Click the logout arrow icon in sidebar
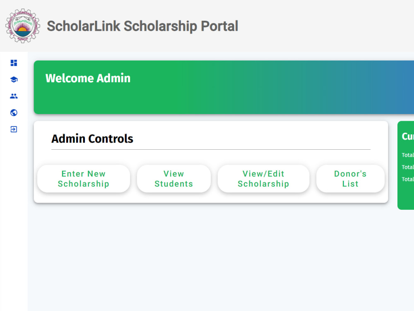 click(x=14, y=129)
